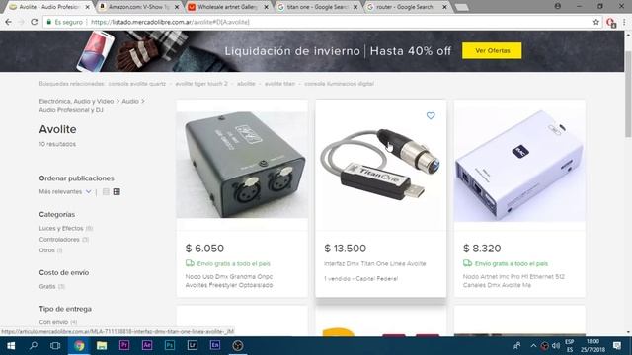Show hidden system tray icons
632x355 pixels.
(x=533, y=346)
